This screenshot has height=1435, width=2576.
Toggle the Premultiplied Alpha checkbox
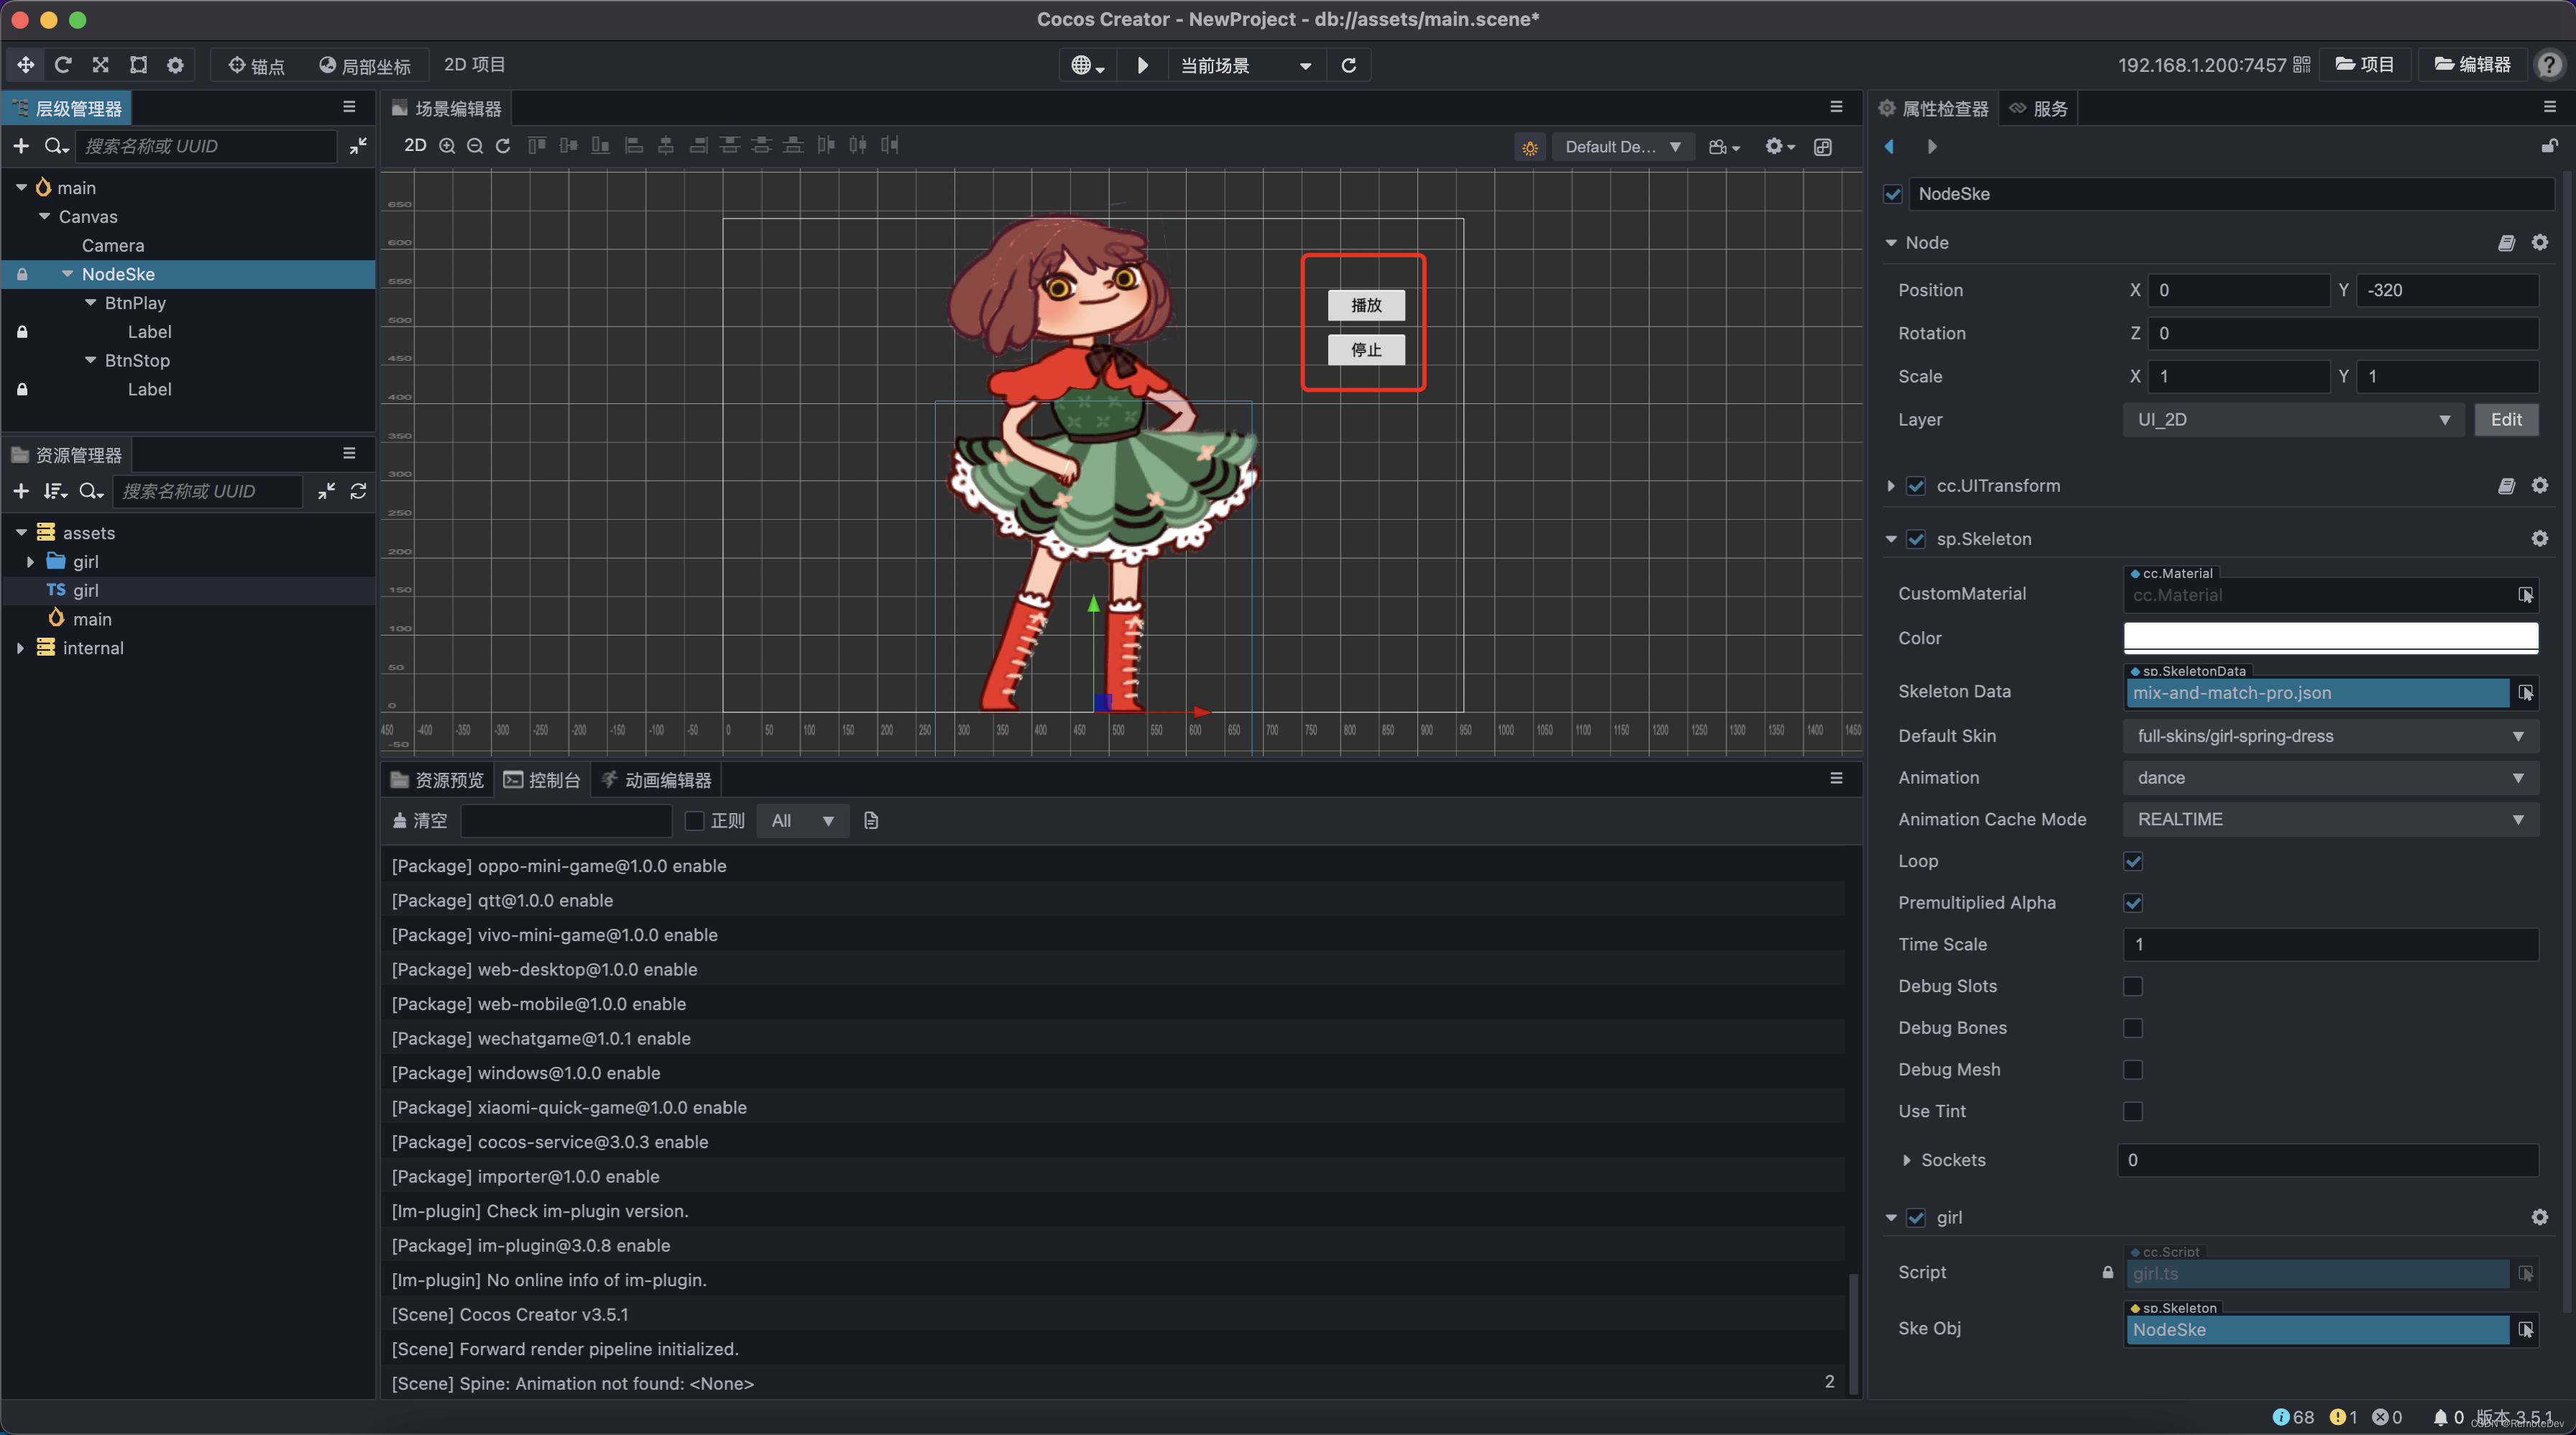(x=2133, y=903)
